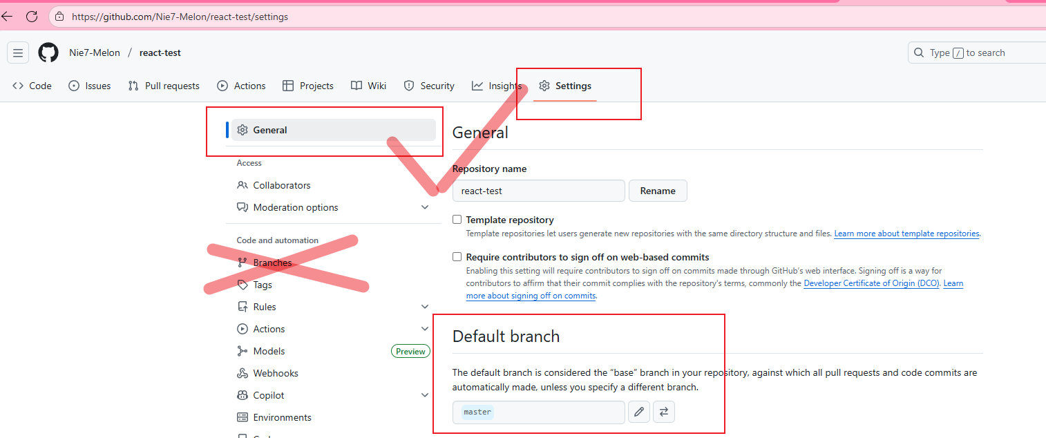Click the Repository name text field
1046x438 pixels.
point(538,191)
